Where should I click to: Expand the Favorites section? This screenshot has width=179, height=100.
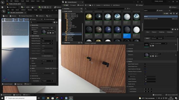63,9
